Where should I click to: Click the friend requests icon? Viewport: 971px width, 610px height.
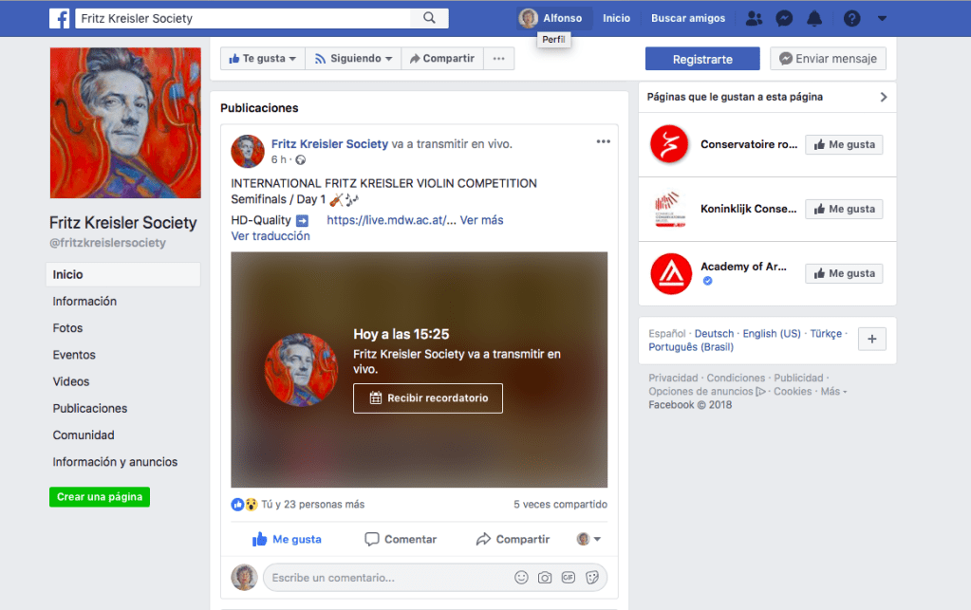754,18
